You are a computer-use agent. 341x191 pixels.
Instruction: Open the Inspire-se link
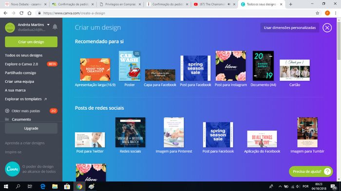[13, 152]
